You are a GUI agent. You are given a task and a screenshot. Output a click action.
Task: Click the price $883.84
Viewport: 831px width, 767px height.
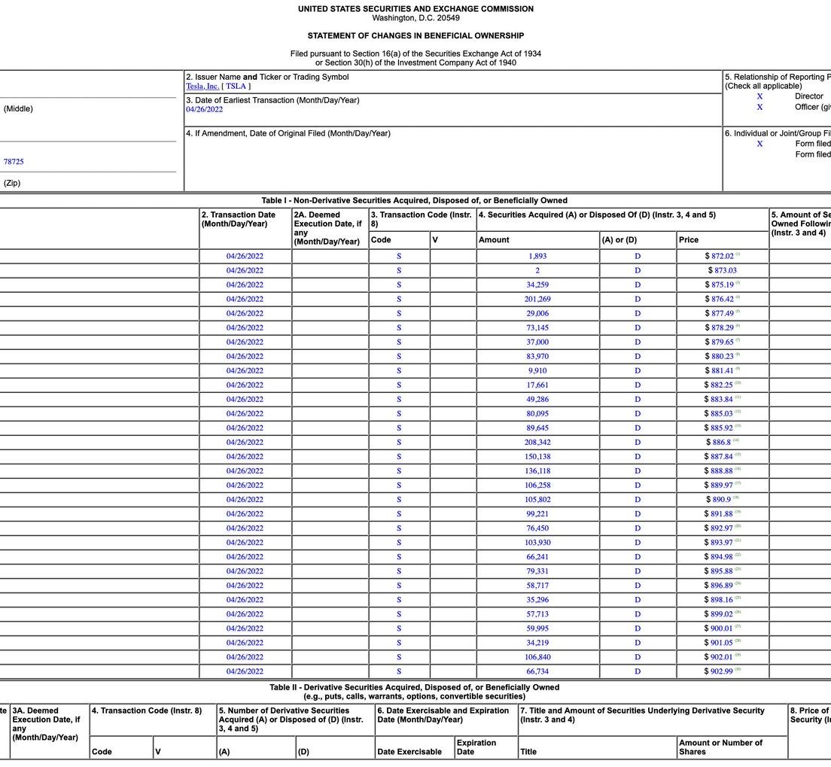coord(719,399)
